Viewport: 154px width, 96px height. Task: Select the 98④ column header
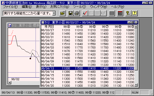[67, 27]
